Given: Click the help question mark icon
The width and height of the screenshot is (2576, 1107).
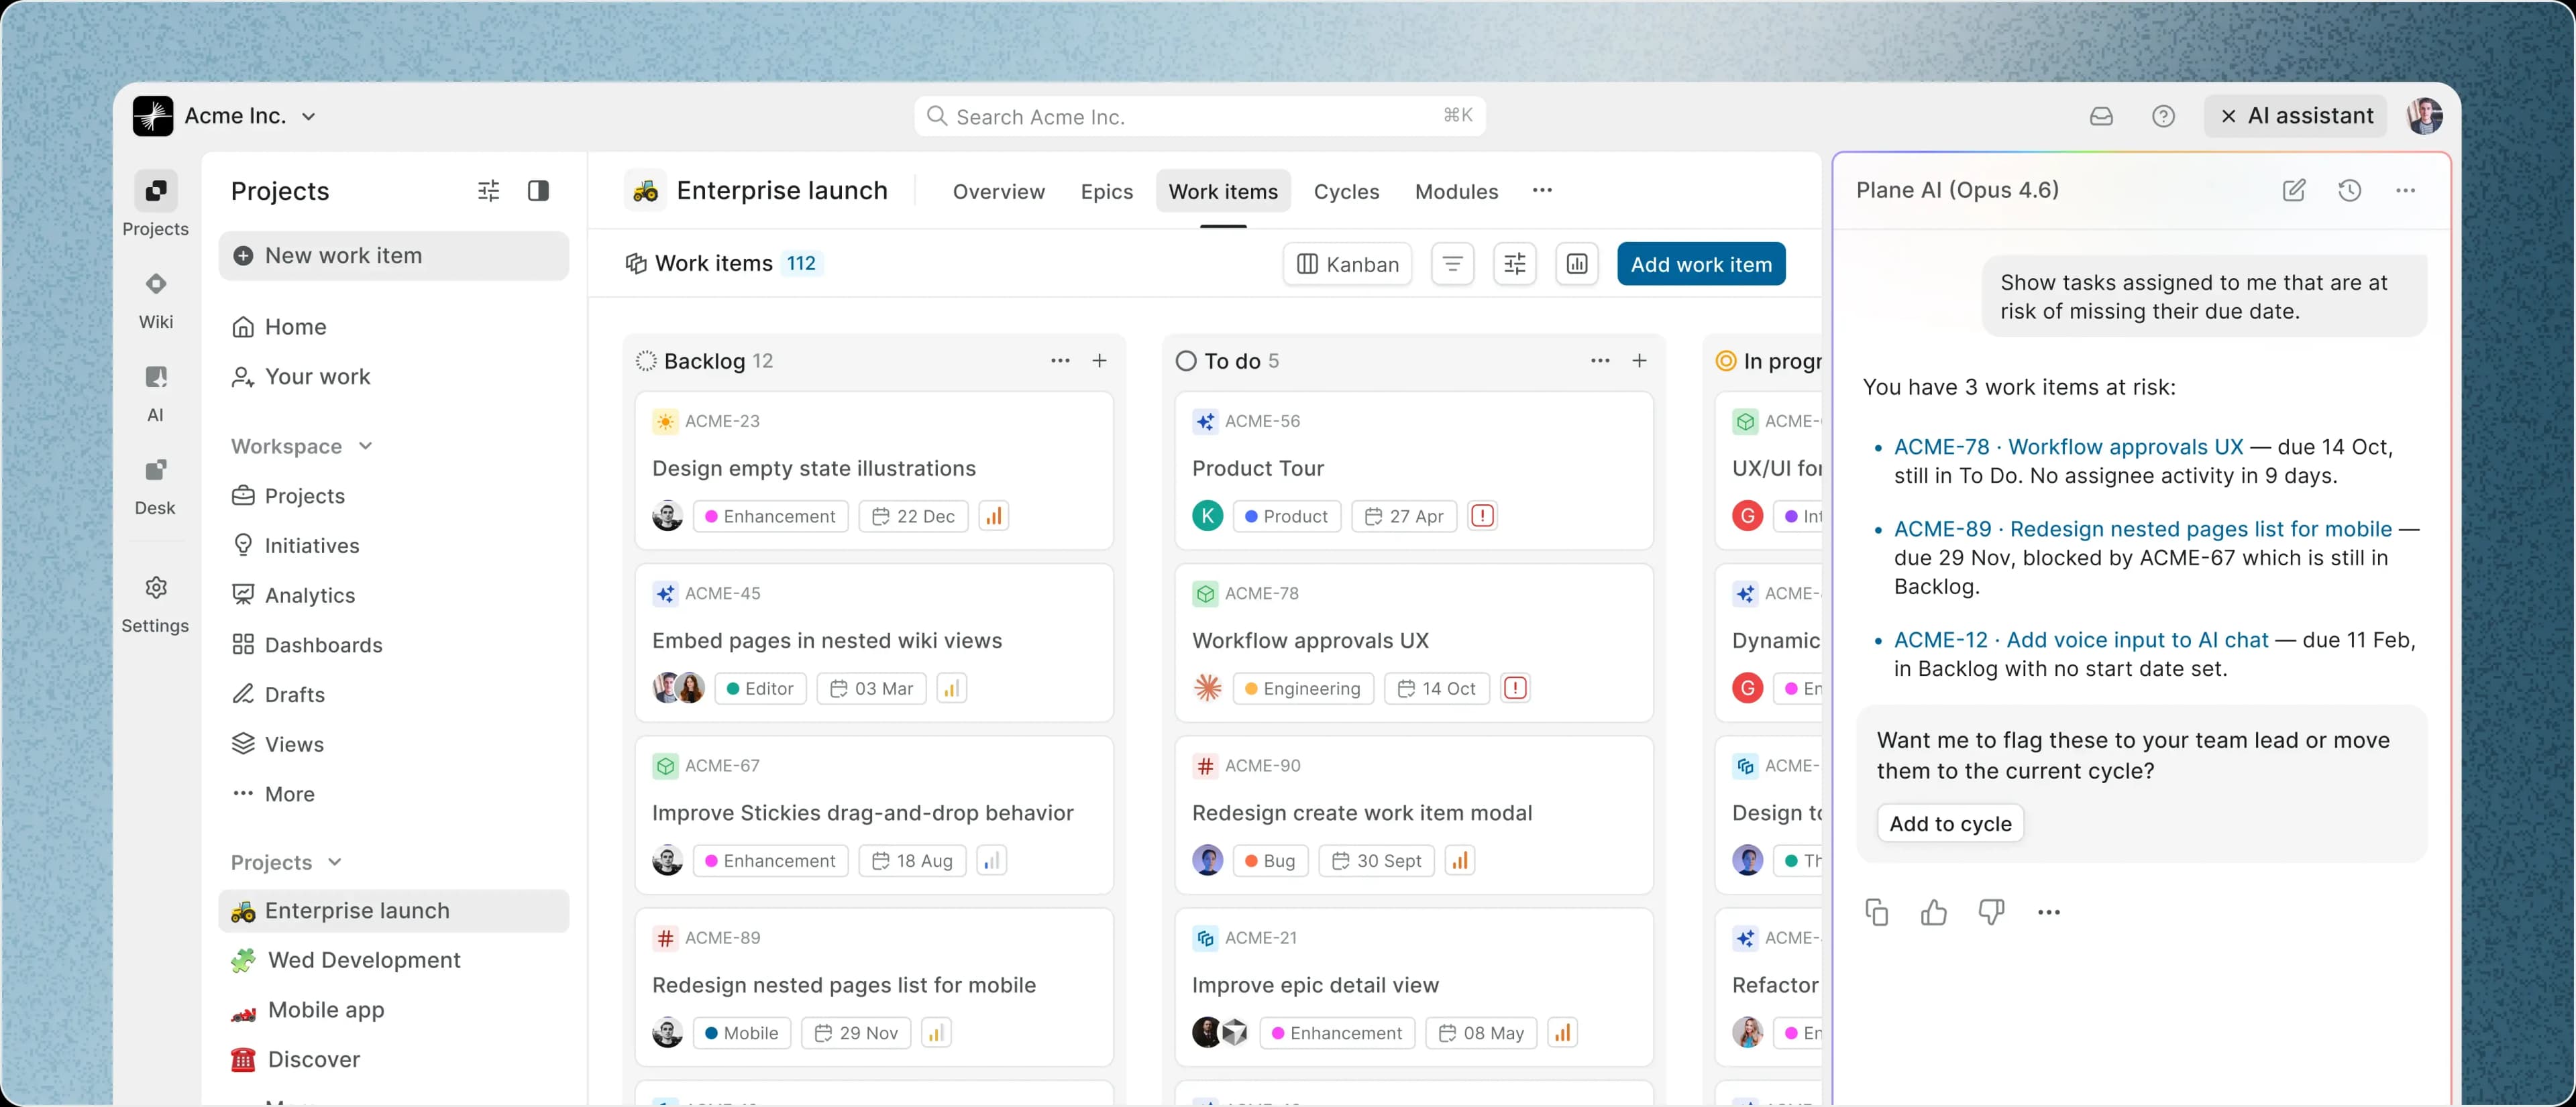Looking at the screenshot, I should (x=2164, y=116).
